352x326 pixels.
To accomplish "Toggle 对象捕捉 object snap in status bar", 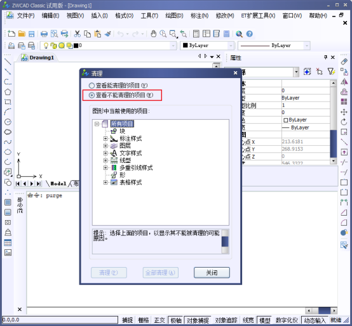I will tap(198, 320).
